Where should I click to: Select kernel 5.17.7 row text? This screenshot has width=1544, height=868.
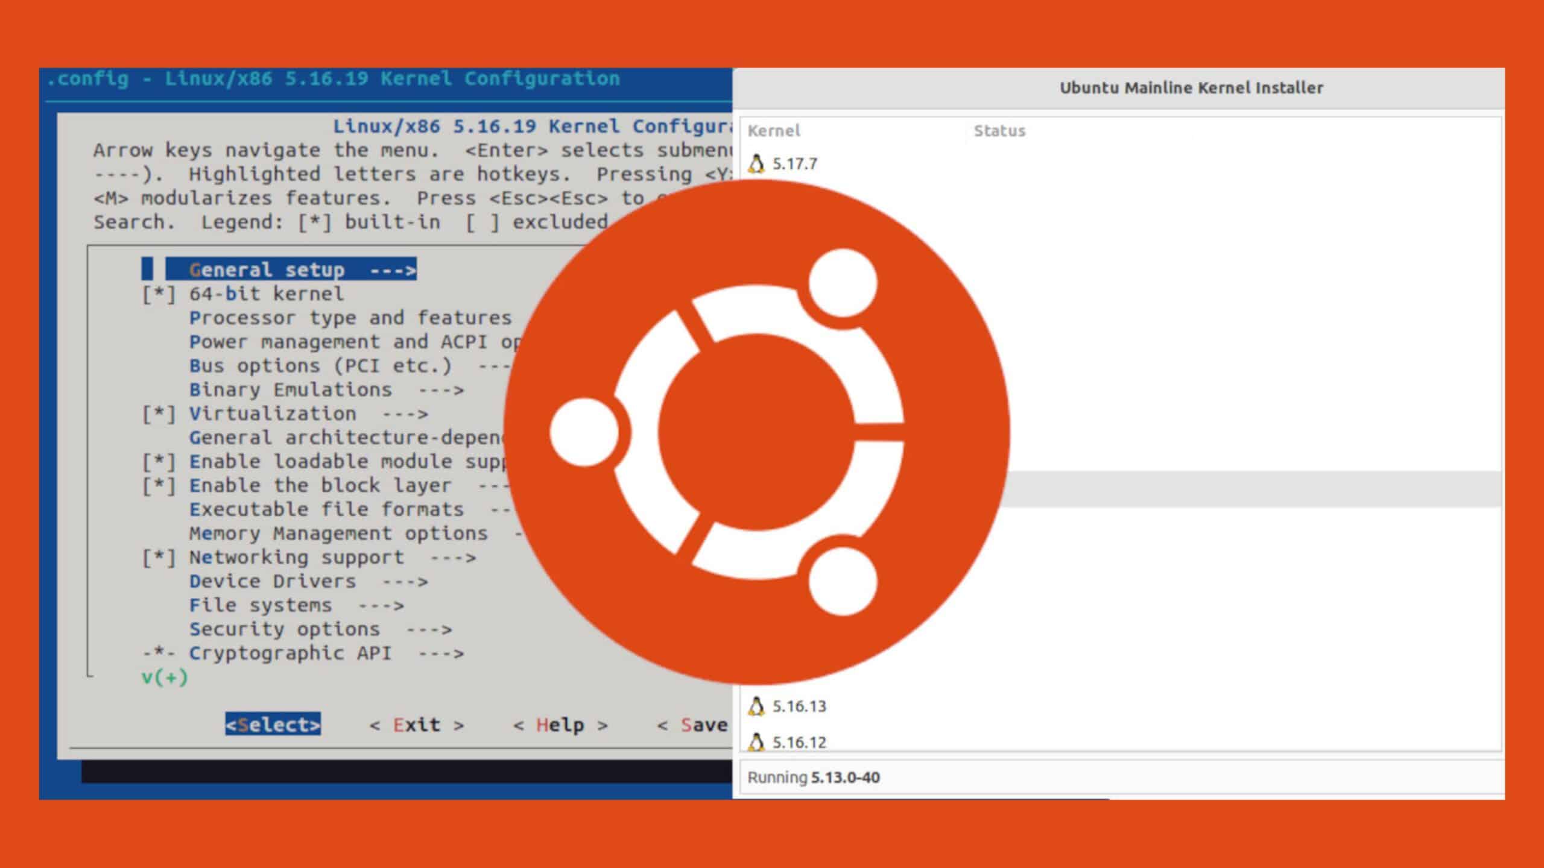(795, 164)
